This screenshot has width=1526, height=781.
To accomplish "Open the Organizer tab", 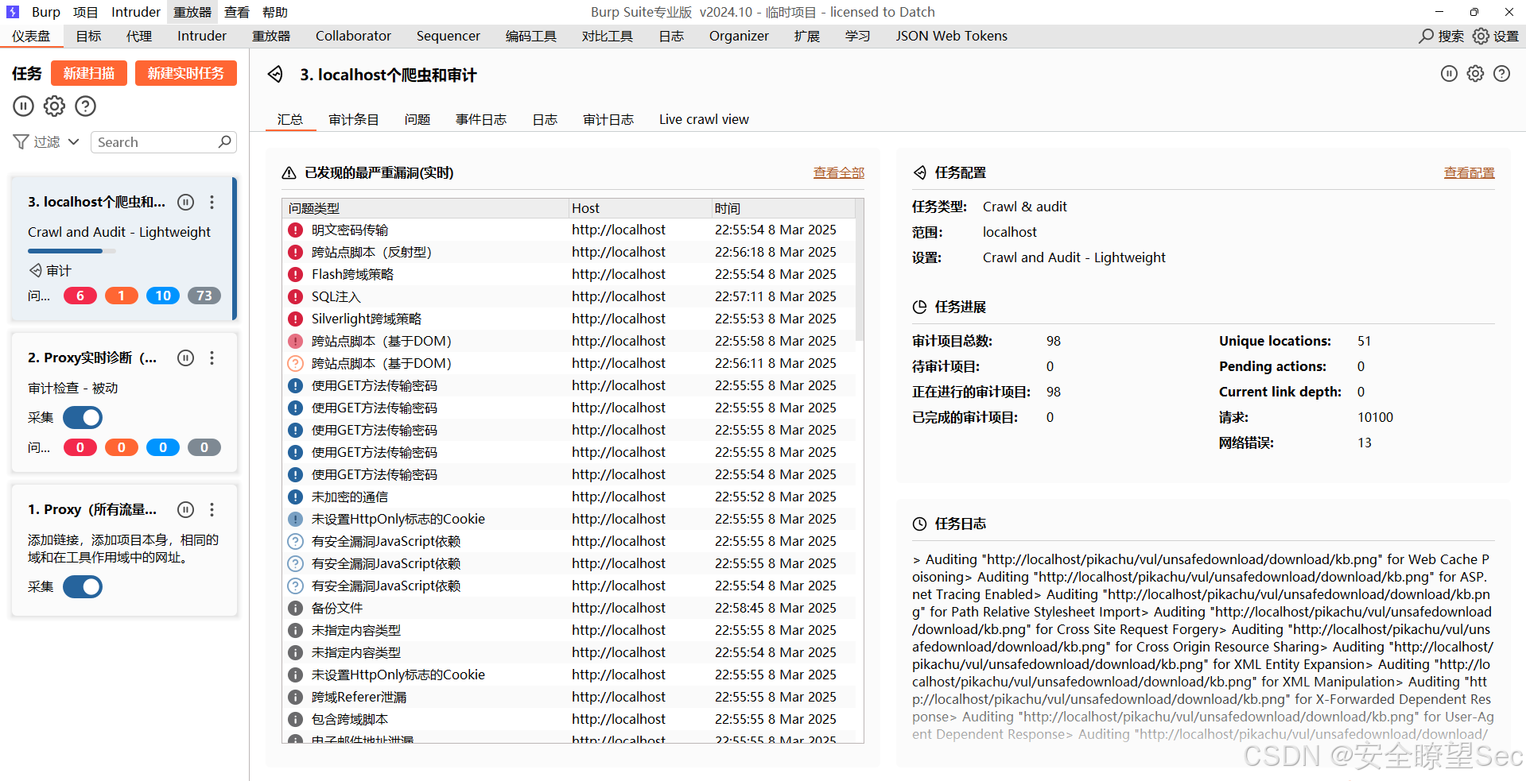I will (739, 36).
